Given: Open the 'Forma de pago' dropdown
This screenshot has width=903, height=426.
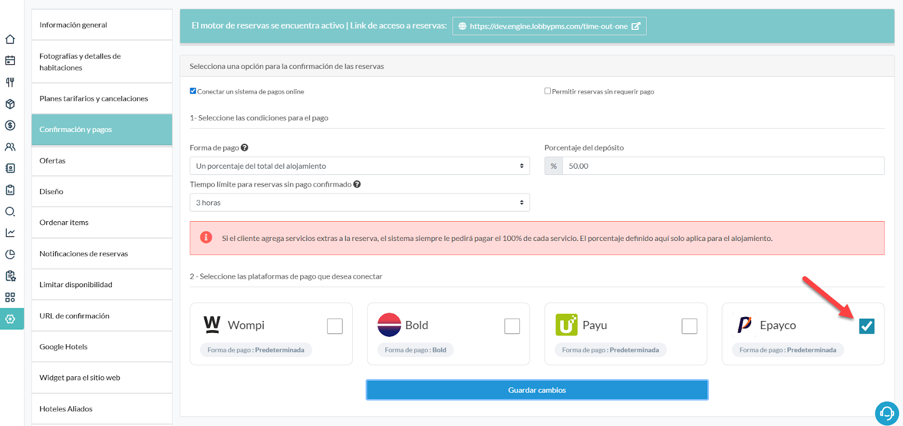Looking at the screenshot, I should [x=360, y=166].
